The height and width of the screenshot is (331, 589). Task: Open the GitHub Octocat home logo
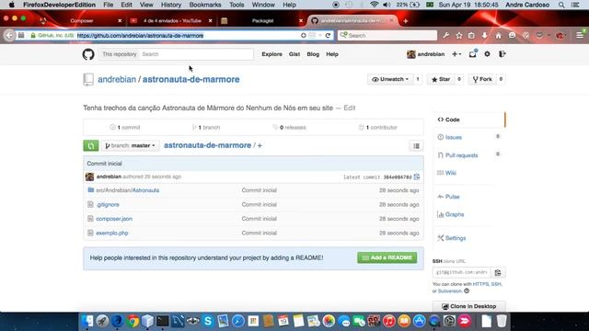(88, 54)
